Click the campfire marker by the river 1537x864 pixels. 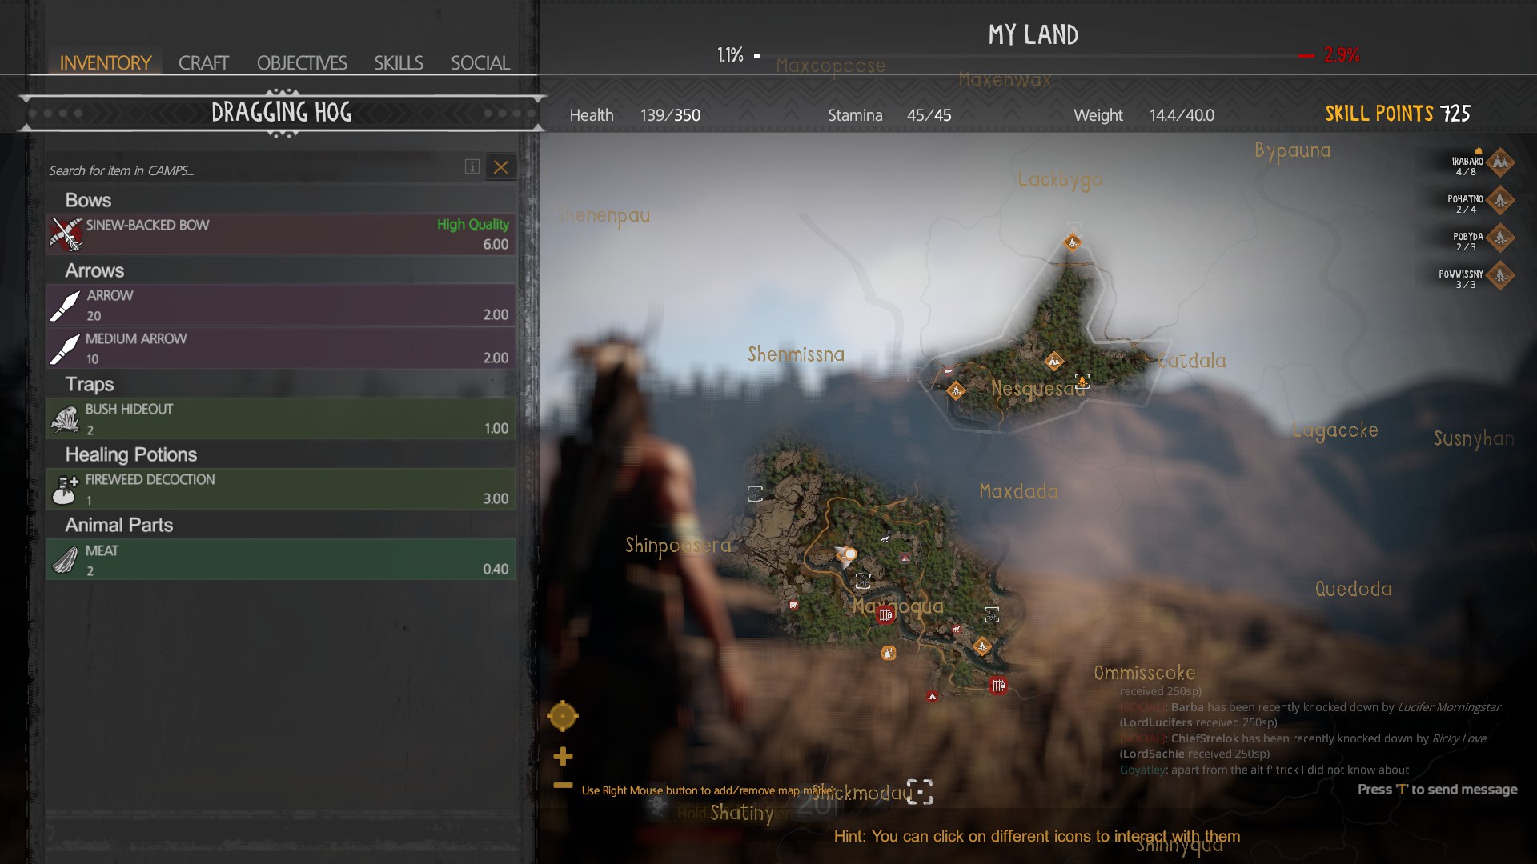982,646
